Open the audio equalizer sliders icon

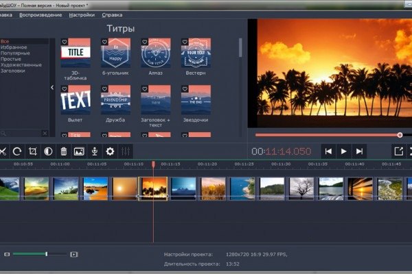point(126,151)
